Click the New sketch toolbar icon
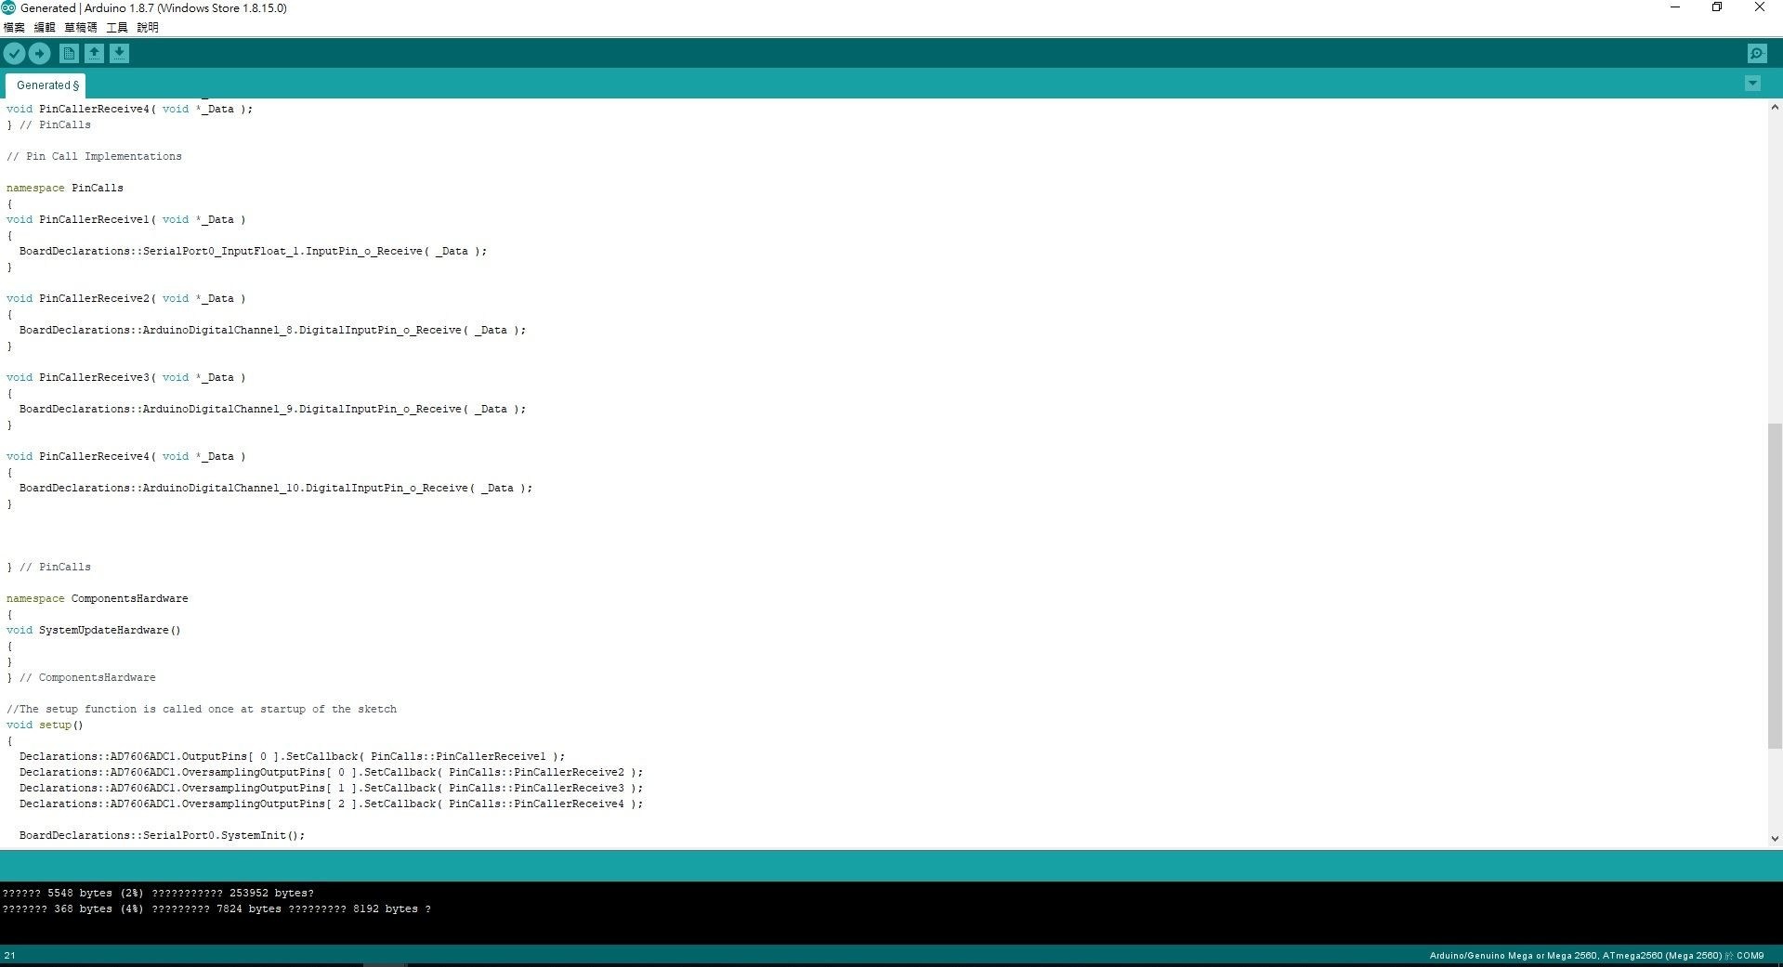Viewport: 1783px width, 967px height. tap(68, 53)
